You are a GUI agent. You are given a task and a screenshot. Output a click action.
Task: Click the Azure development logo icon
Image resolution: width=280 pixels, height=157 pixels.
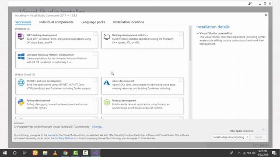pyautogui.click(x=107, y=82)
